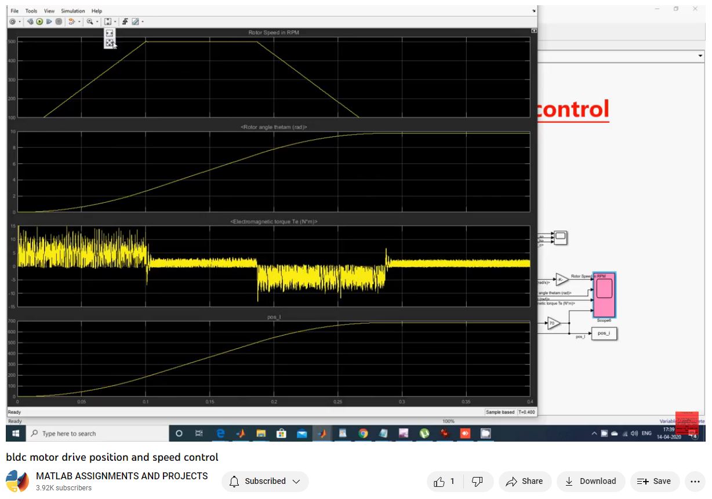Click the Share button

(x=524, y=481)
